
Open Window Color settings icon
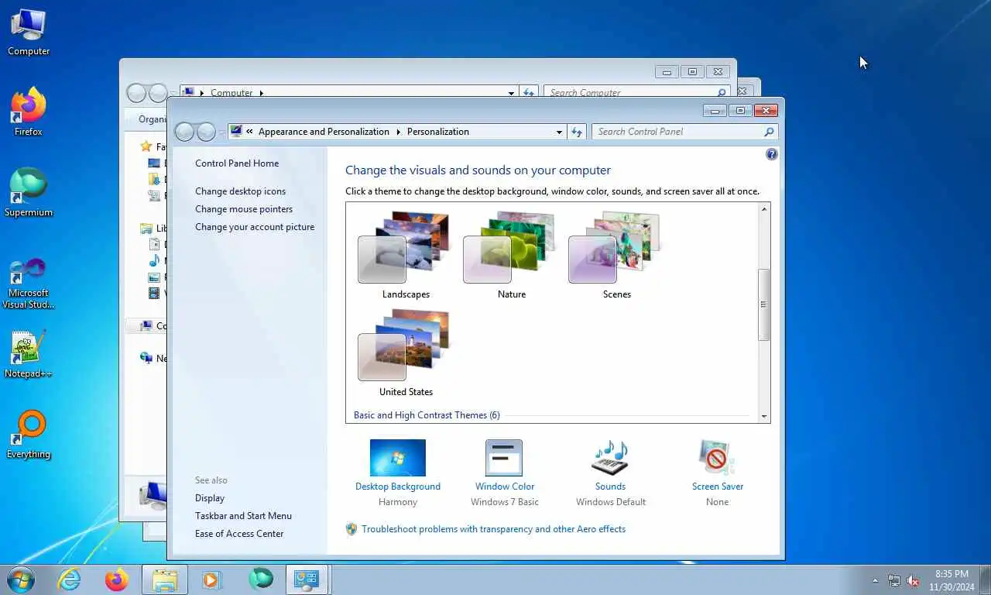[504, 458]
